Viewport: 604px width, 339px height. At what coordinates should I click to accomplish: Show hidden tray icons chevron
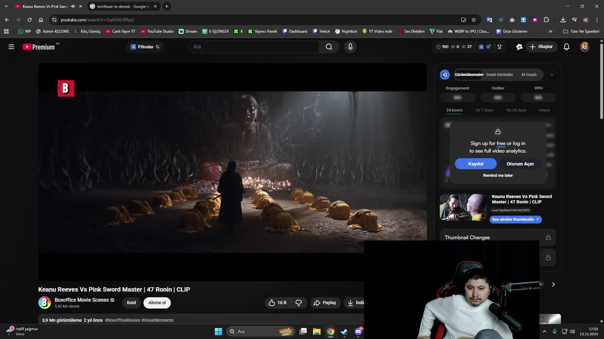tap(544, 331)
